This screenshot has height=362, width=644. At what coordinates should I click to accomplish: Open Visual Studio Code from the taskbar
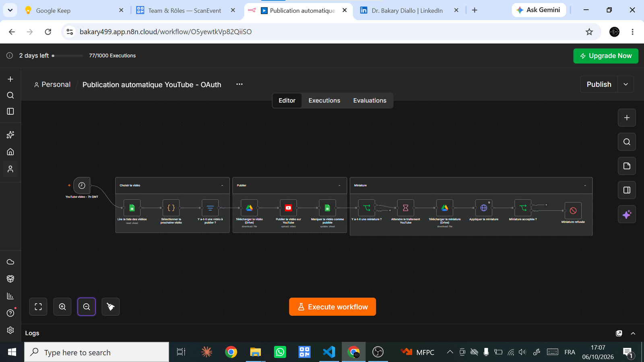coord(329,352)
